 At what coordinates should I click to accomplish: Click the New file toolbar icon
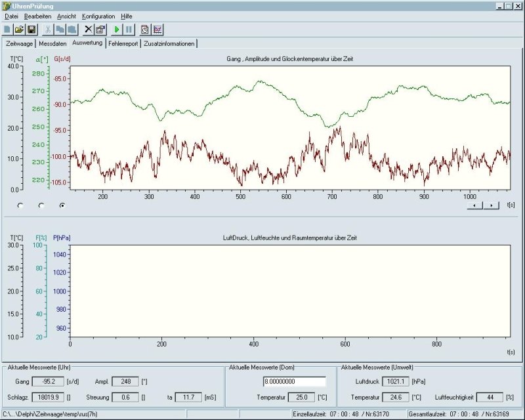pos(7,30)
